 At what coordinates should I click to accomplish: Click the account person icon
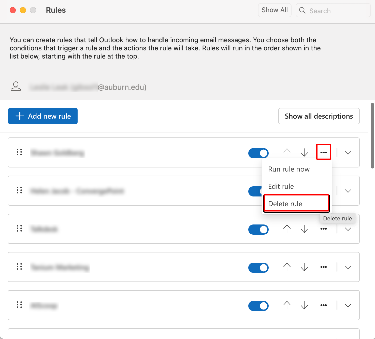[x=16, y=86]
